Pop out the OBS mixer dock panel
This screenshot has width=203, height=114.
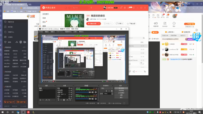[98, 85]
